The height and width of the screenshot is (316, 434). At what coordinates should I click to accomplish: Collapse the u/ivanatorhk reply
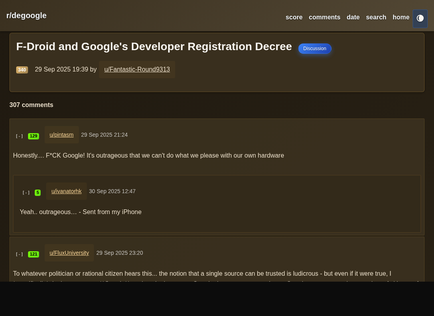(26, 193)
